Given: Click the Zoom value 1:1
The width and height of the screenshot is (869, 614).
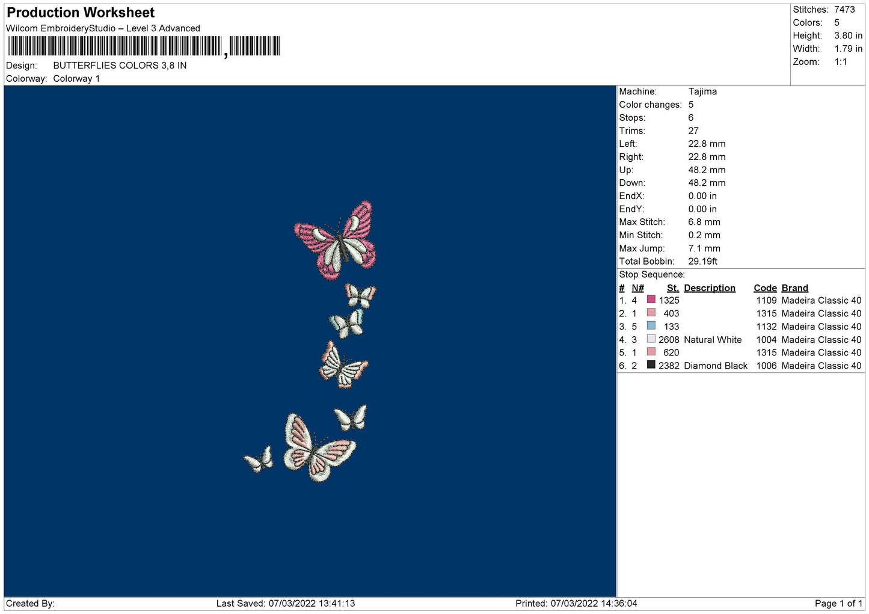Looking at the screenshot, I should click(840, 62).
